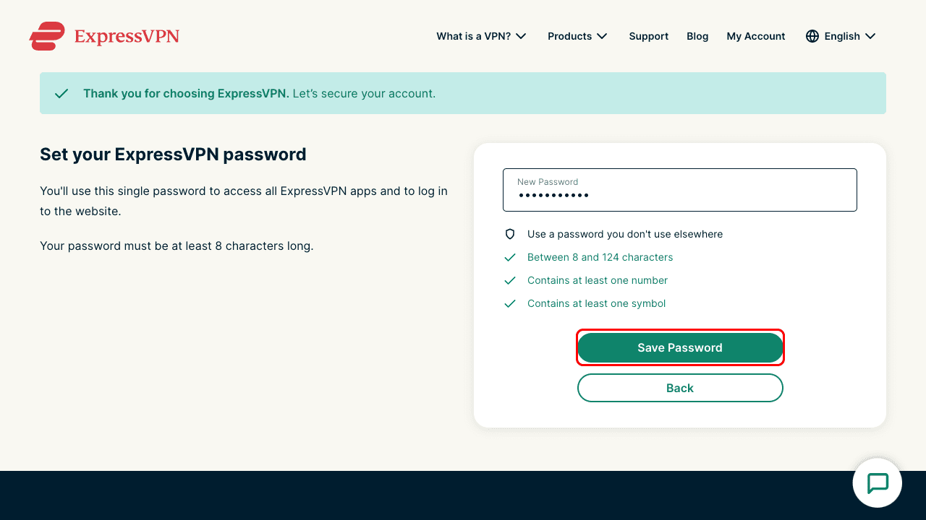Click the checkmark beside the symbol requirement

tap(510, 303)
